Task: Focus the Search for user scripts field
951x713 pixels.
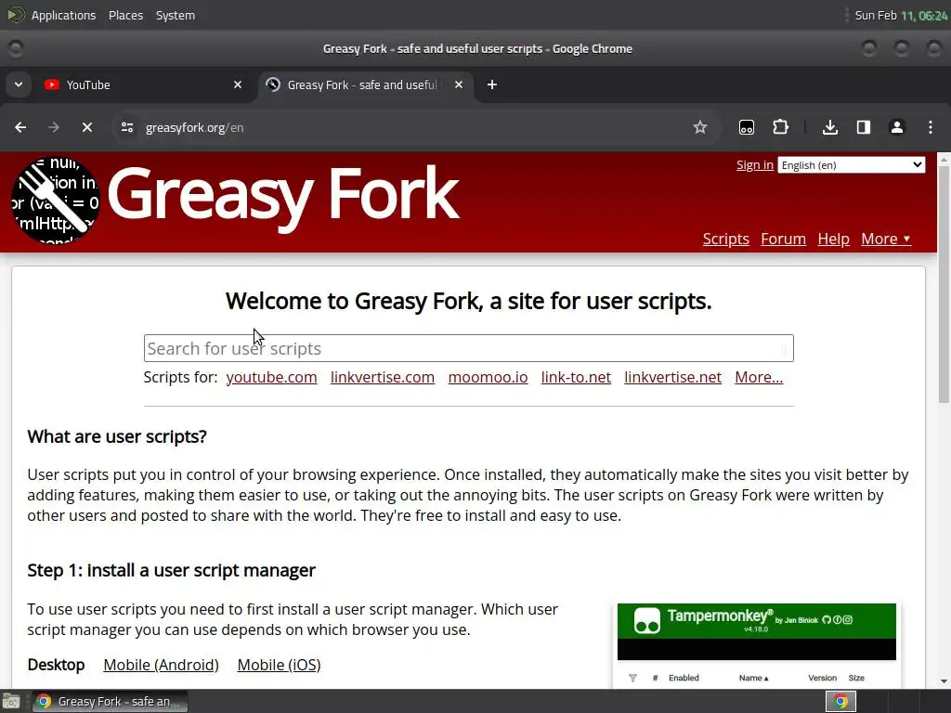Action: coord(468,348)
